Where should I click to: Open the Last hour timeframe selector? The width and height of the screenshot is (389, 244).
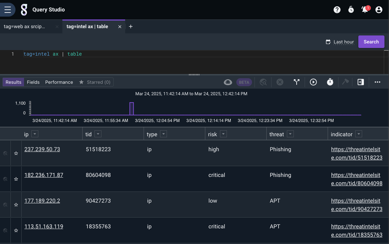point(344,42)
